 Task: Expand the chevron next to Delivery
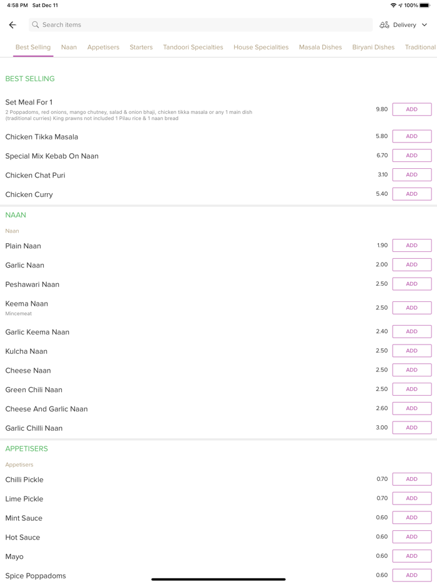click(x=424, y=24)
